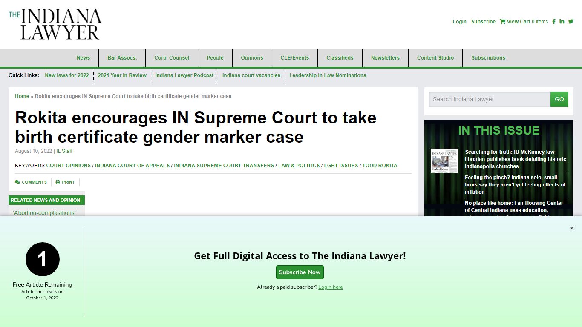Open the Content Studio menu
The image size is (582, 327).
click(435, 58)
